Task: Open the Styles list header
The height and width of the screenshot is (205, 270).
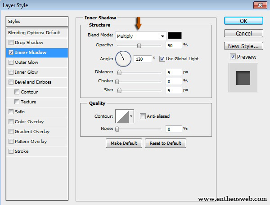Action: 37,22
